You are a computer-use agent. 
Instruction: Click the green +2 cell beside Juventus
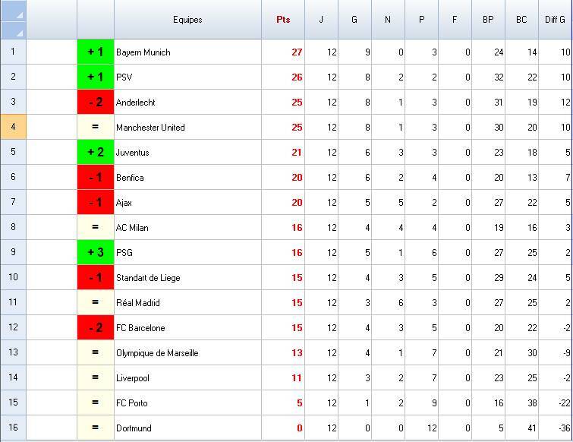point(96,153)
